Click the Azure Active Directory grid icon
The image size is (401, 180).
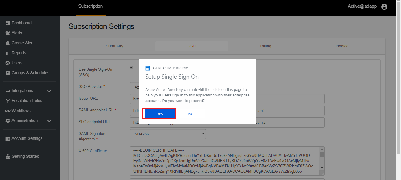pos(148,68)
